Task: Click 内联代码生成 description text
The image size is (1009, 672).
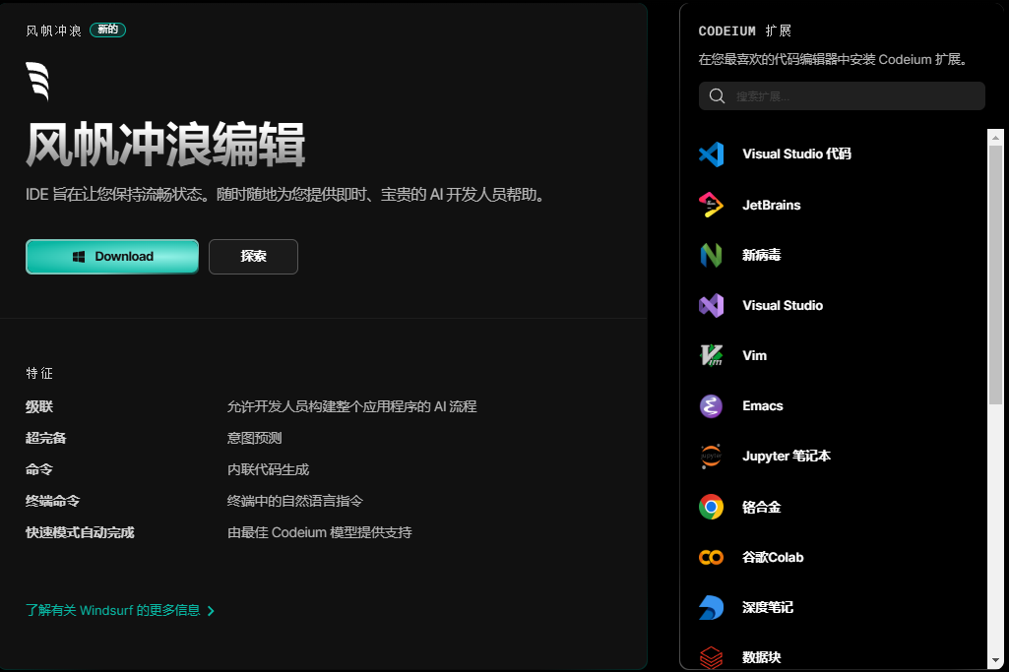Action: [x=268, y=469]
